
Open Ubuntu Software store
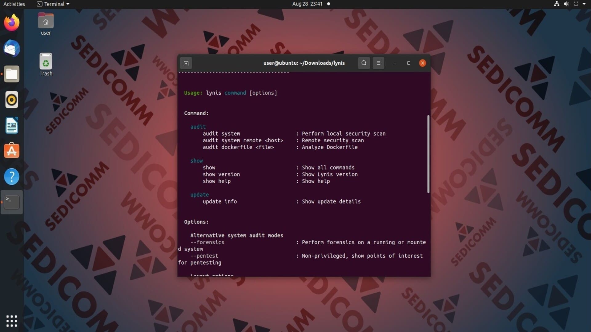(12, 151)
